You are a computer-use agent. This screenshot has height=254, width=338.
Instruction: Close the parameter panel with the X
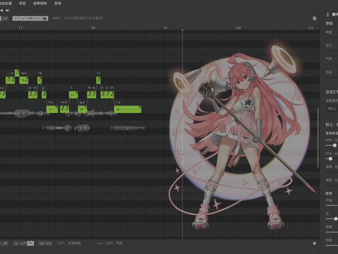pyautogui.click(x=315, y=243)
